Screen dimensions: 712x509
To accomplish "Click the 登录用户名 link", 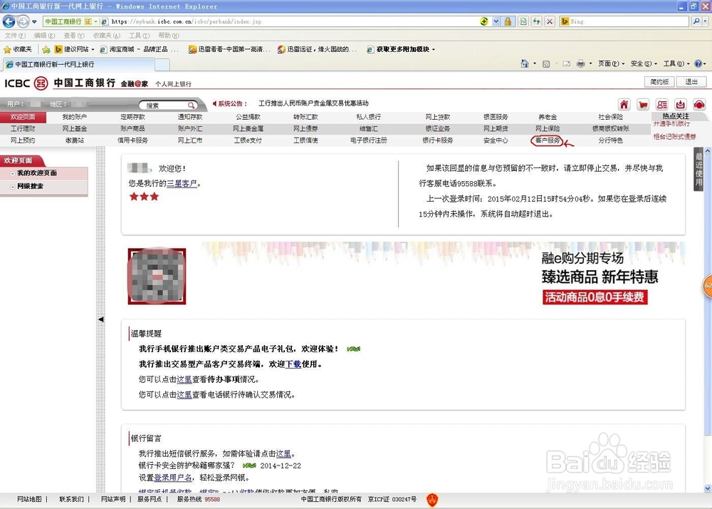I will [x=173, y=478].
